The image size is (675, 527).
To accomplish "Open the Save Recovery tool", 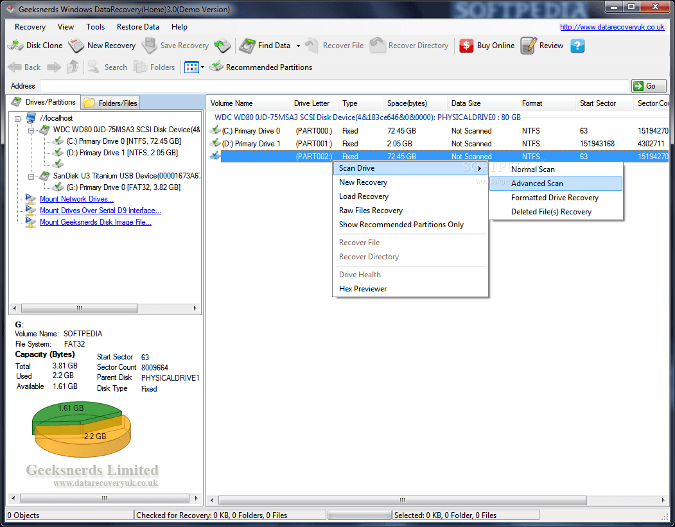I will pyautogui.click(x=177, y=46).
